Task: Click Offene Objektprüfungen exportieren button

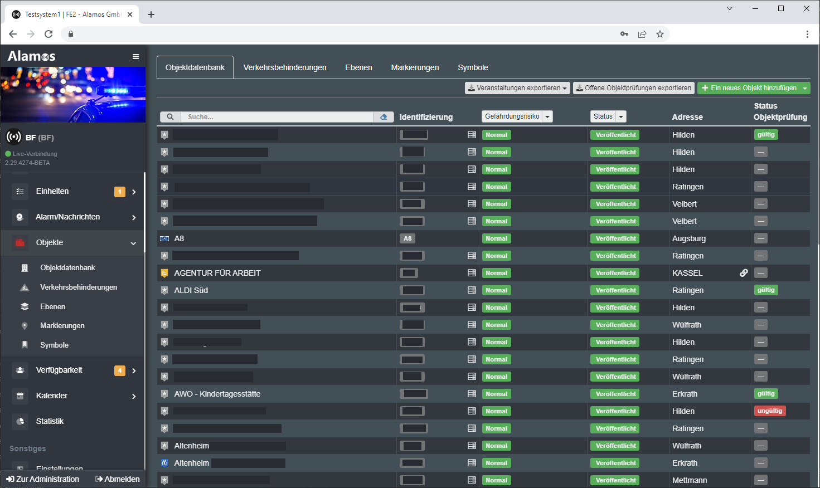Action: pyautogui.click(x=634, y=88)
